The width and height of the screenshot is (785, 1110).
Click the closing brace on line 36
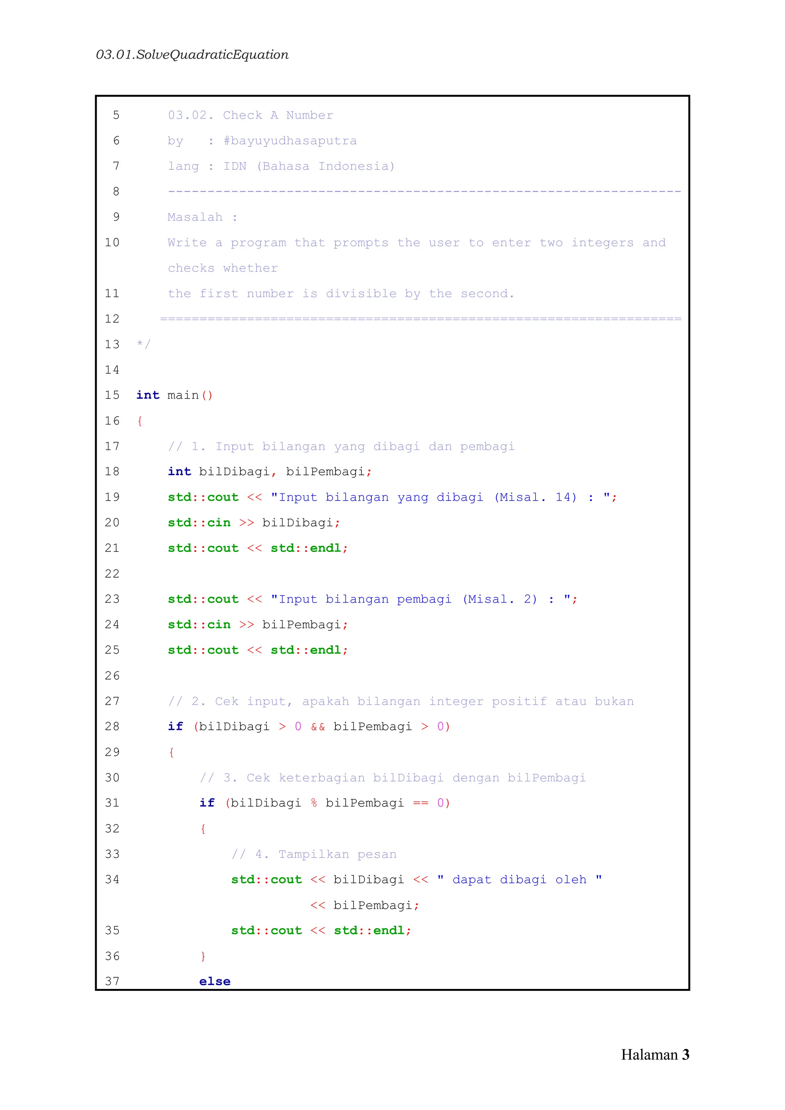pyautogui.click(x=203, y=956)
